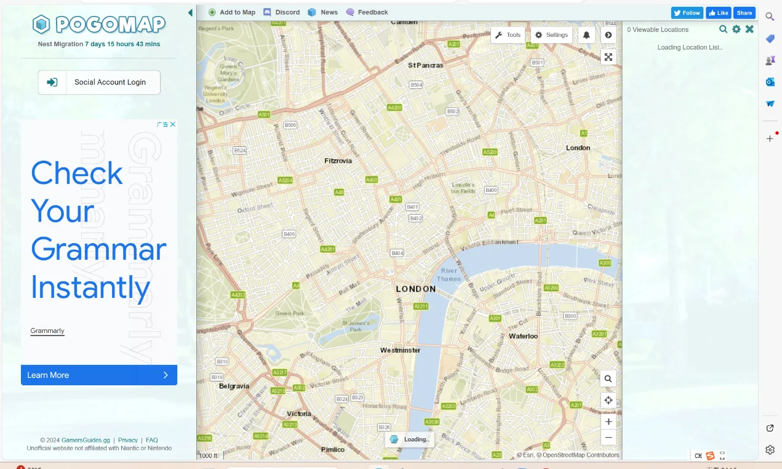Viewport: 782px width, 469px height.
Task: Click the Green Park map label
Action: tap(290, 313)
